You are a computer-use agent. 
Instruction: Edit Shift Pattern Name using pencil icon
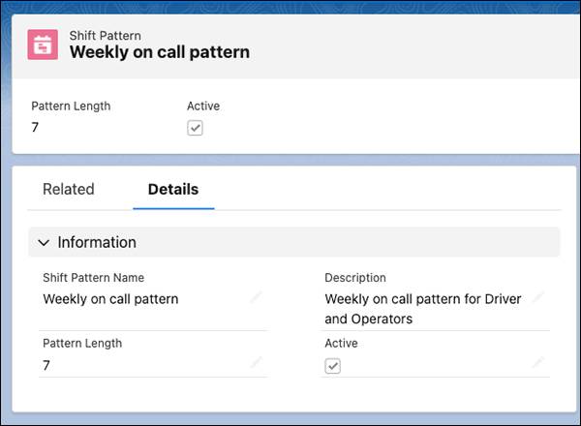point(256,297)
